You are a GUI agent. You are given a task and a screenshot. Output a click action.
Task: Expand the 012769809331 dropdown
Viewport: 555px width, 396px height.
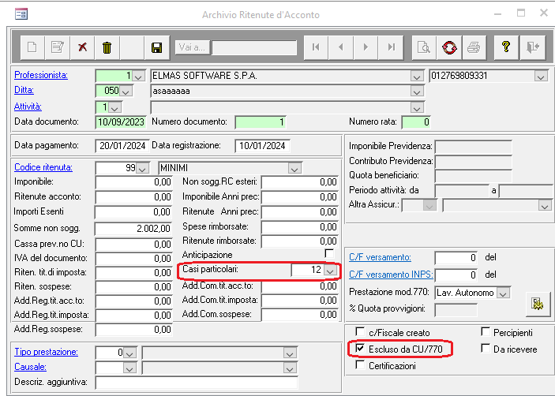click(541, 77)
